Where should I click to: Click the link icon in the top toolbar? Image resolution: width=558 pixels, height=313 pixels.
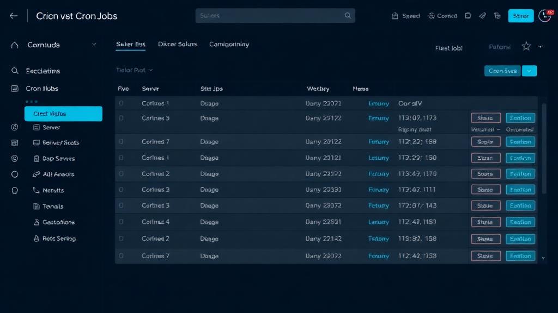point(482,16)
